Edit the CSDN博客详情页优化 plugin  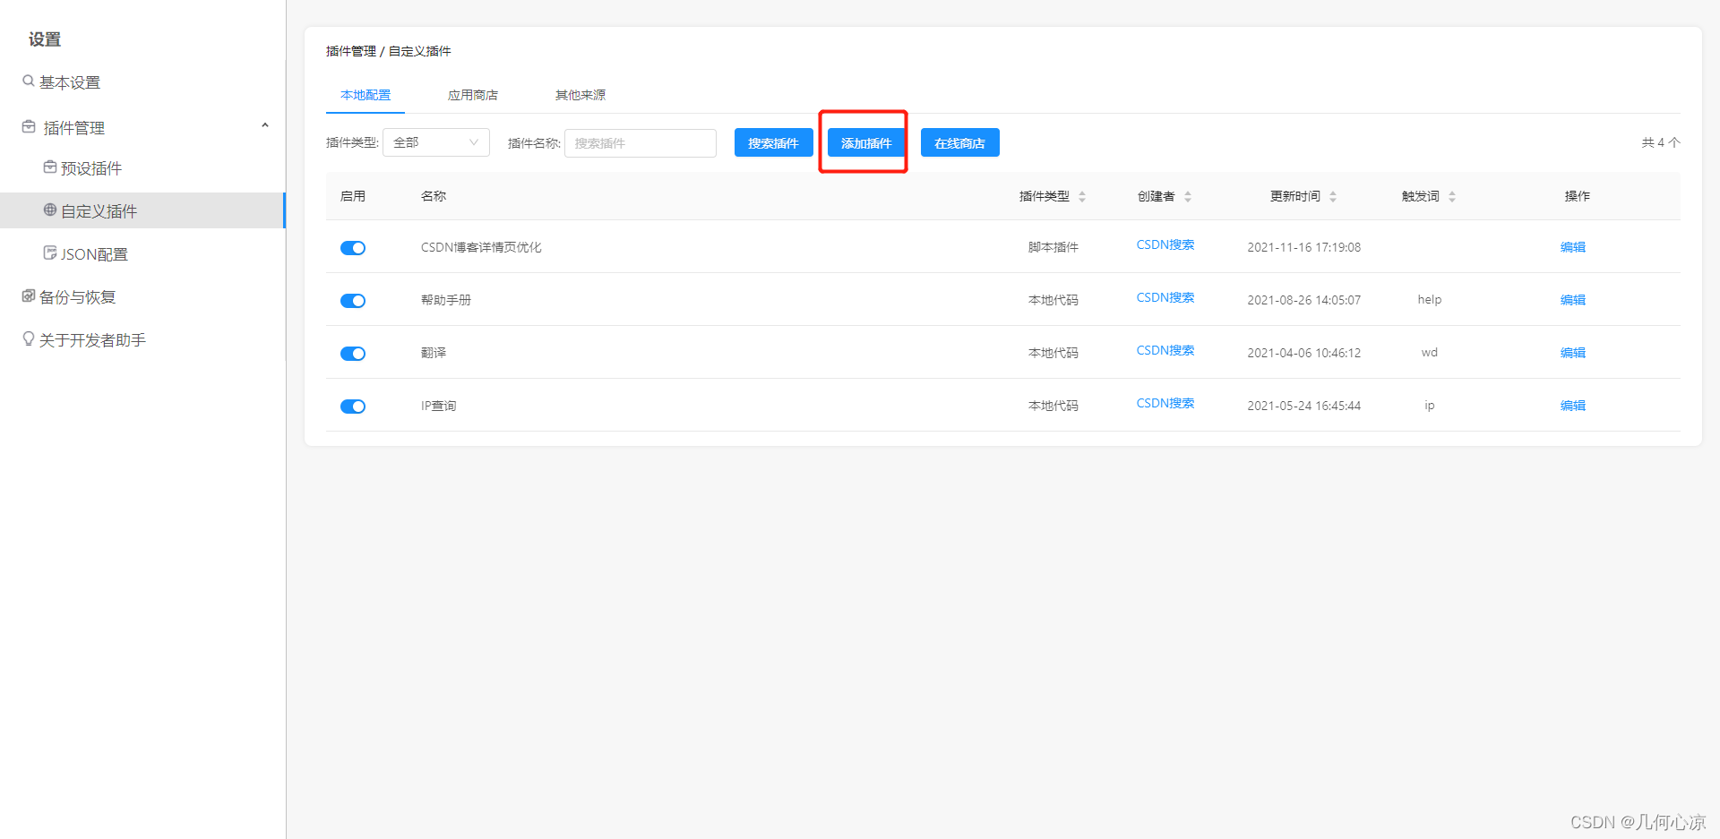coord(1573,247)
